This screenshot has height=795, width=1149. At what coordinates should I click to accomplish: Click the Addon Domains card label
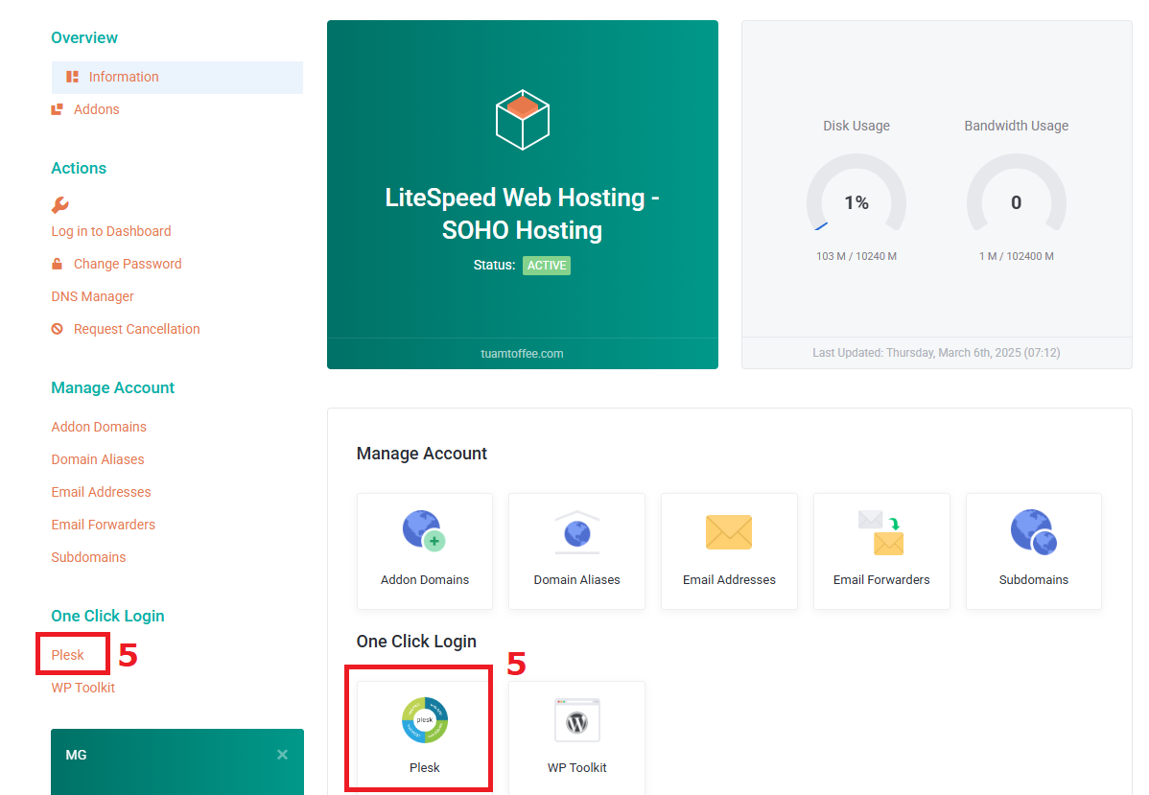pyautogui.click(x=425, y=579)
